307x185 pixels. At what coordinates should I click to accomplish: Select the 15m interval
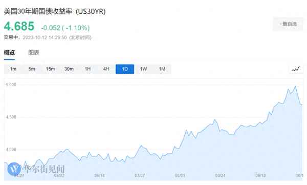coord(50,69)
